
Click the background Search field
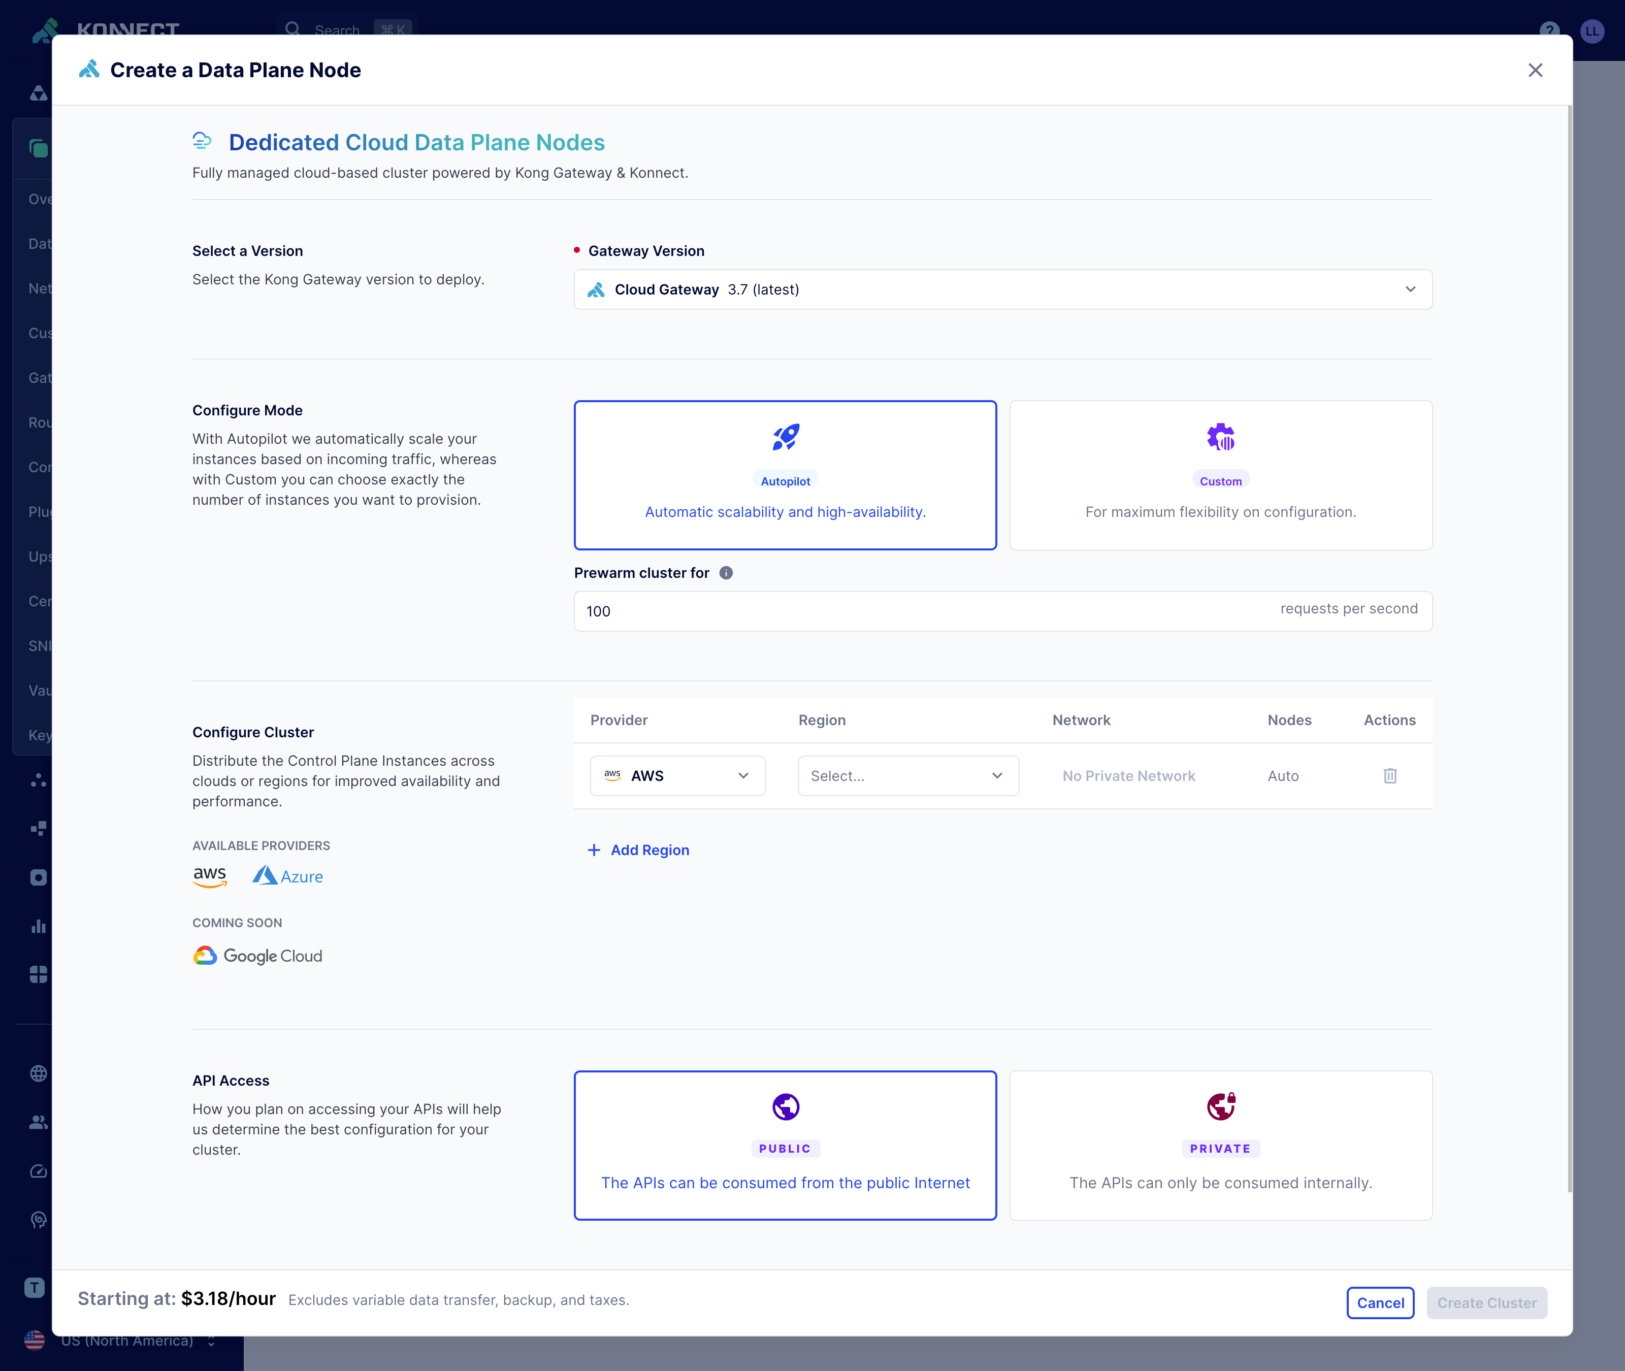pyautogui.click(x=347, y=29)
